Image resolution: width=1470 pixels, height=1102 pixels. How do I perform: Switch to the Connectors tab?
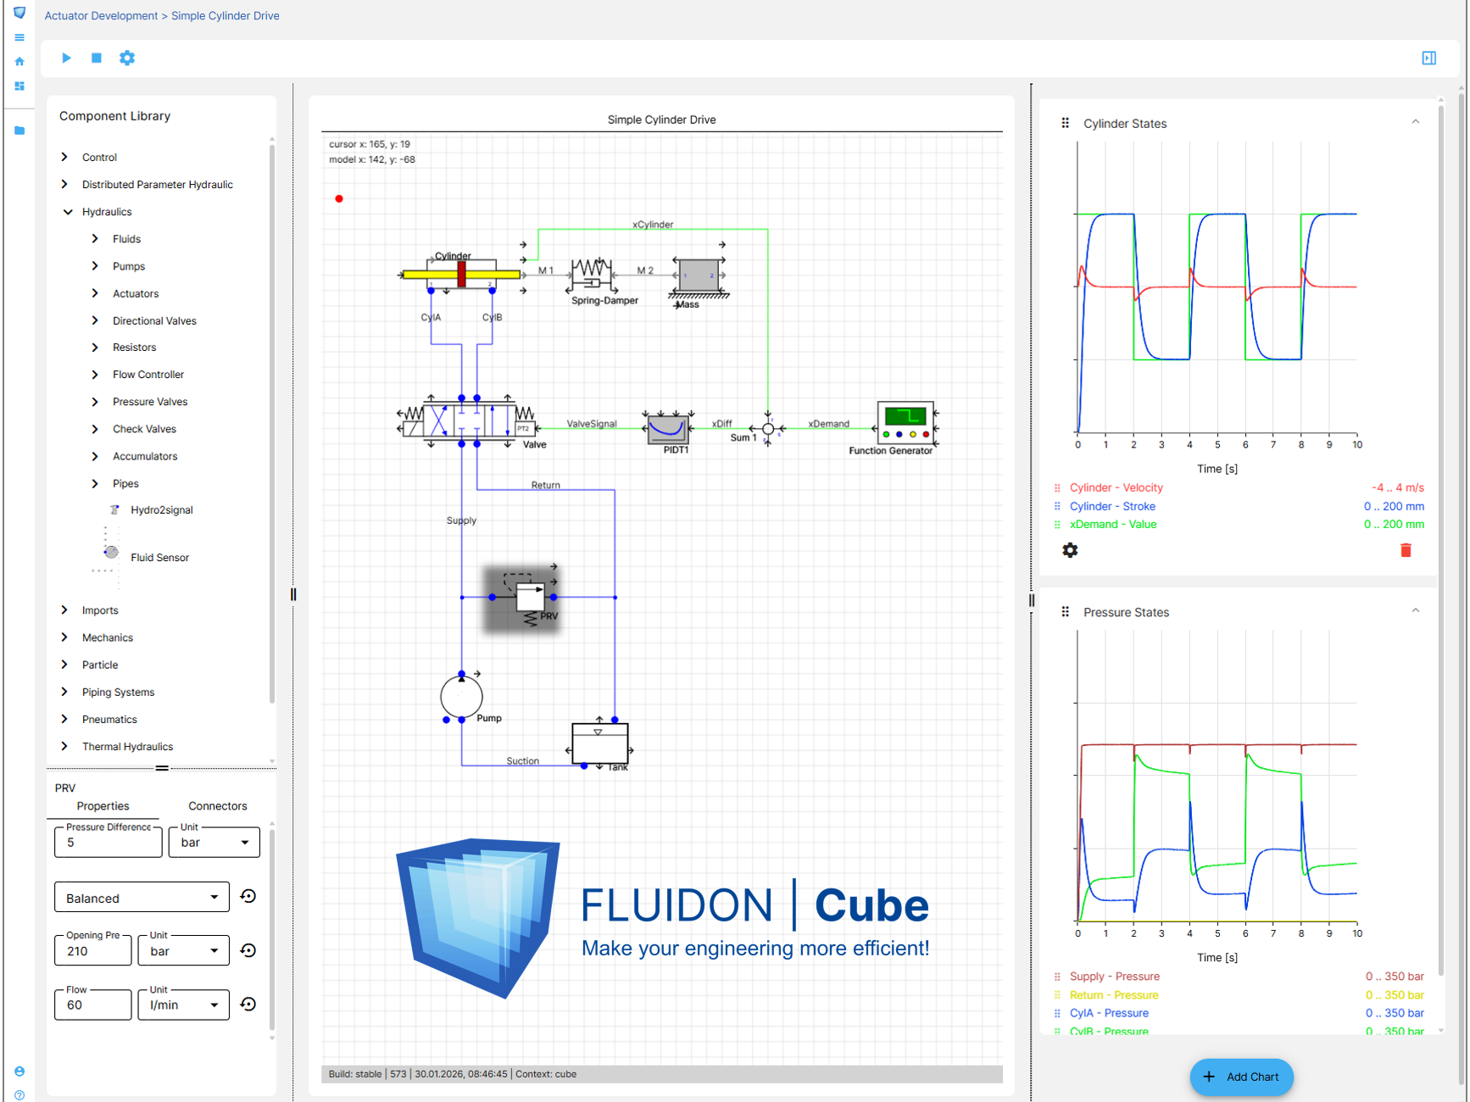coord(217,805)
